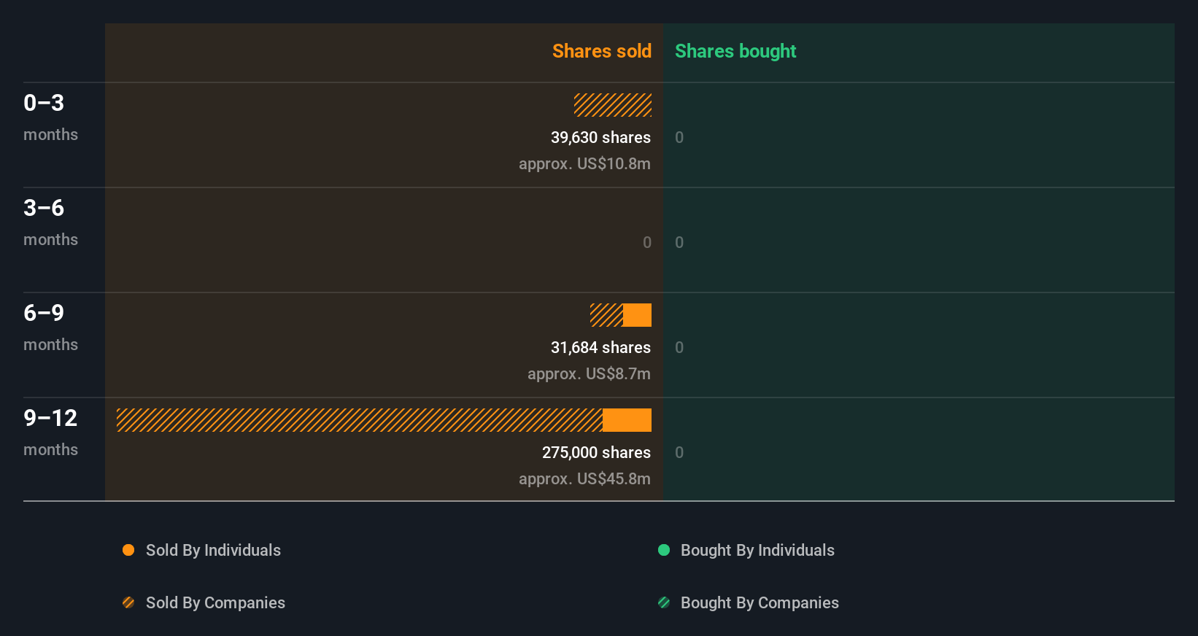
Task: Click the bought zero in the 6–9 months row
Action: (679, 347)
